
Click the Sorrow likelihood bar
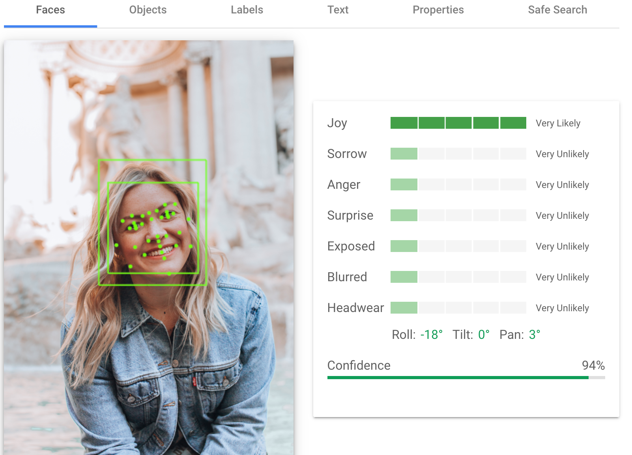tap(458, 154)
